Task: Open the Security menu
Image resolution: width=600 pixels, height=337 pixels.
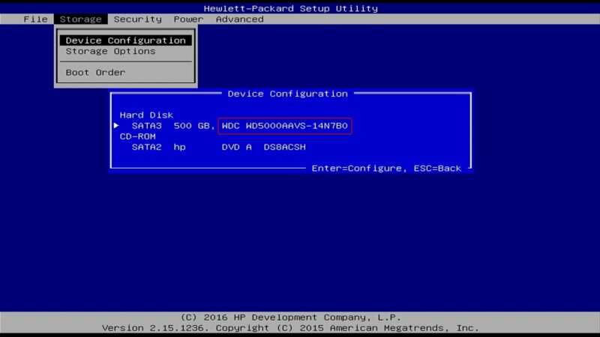Action: tap(137, 19)
